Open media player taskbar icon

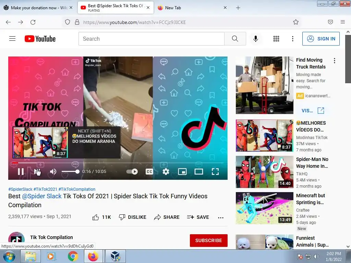[51, 256]
